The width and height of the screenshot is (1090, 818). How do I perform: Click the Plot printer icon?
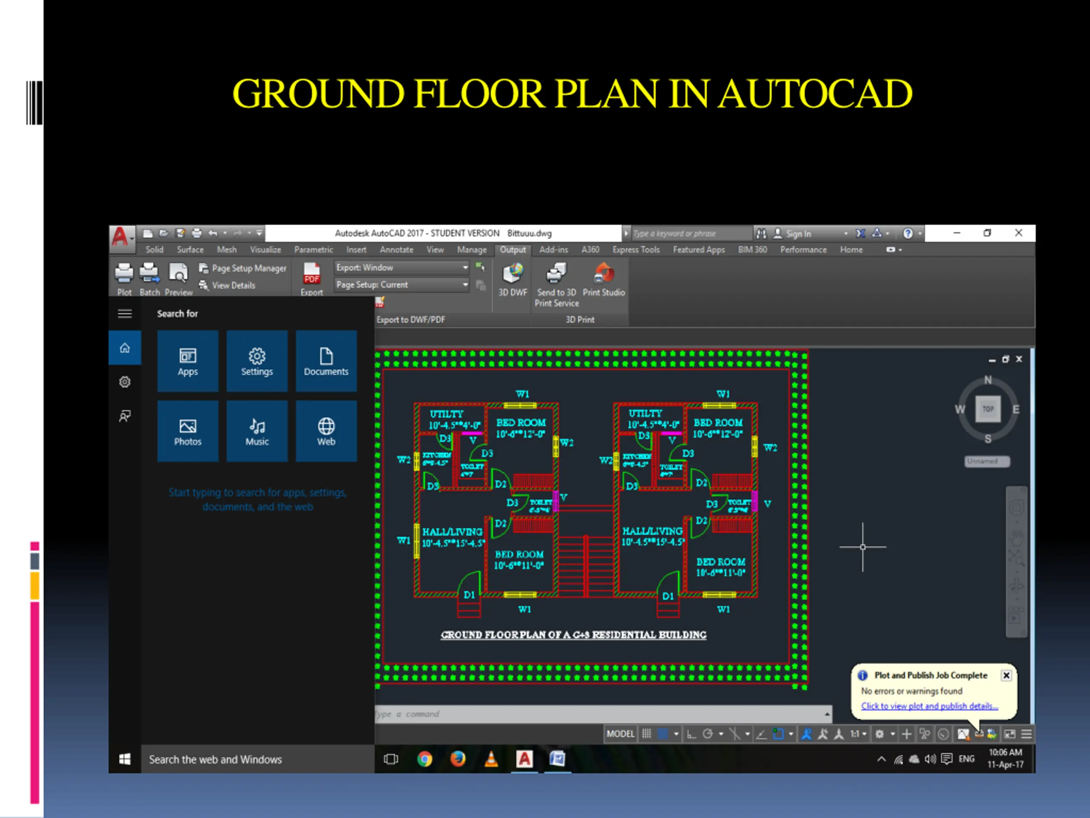(x=123, y=274)
